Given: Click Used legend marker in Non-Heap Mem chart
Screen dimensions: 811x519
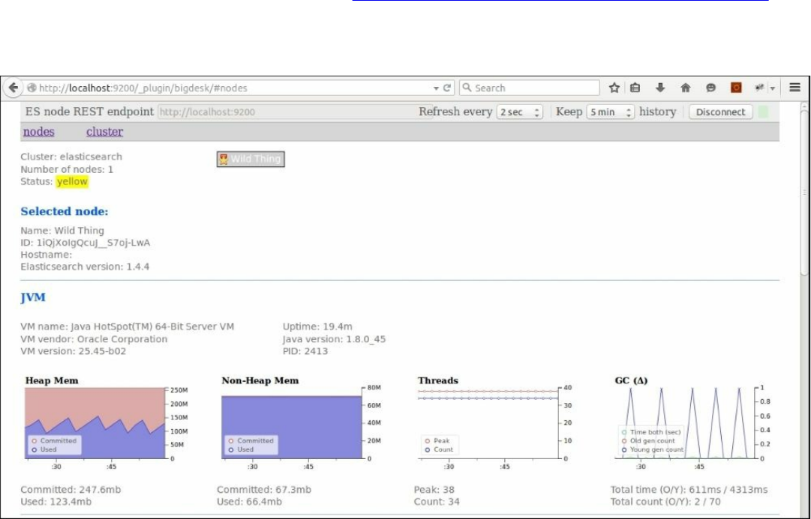Looking at the screenshot, I should click(x=230, y=450).
